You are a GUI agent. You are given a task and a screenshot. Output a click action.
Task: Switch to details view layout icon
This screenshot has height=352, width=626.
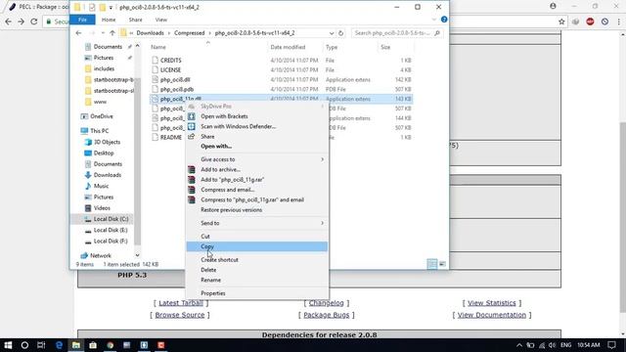(432, 264)
